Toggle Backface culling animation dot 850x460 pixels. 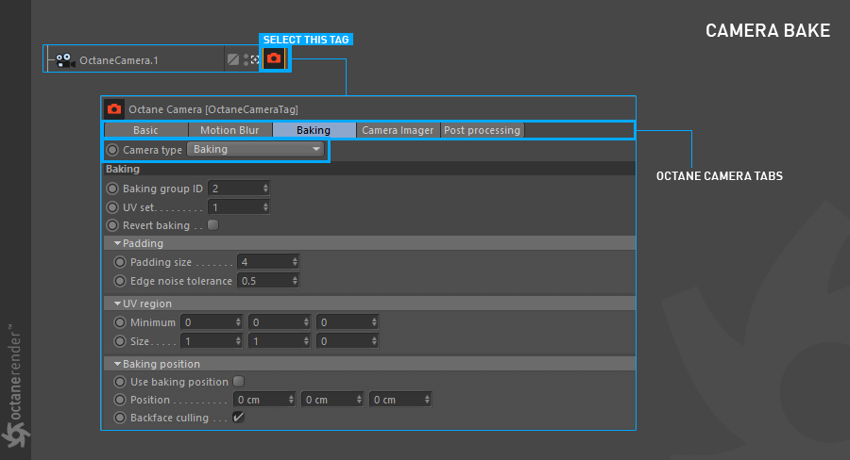pyautogui.click(x=120, y=418)
